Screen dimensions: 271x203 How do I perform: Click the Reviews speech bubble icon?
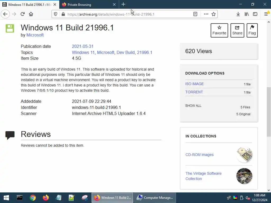[10, 135]
